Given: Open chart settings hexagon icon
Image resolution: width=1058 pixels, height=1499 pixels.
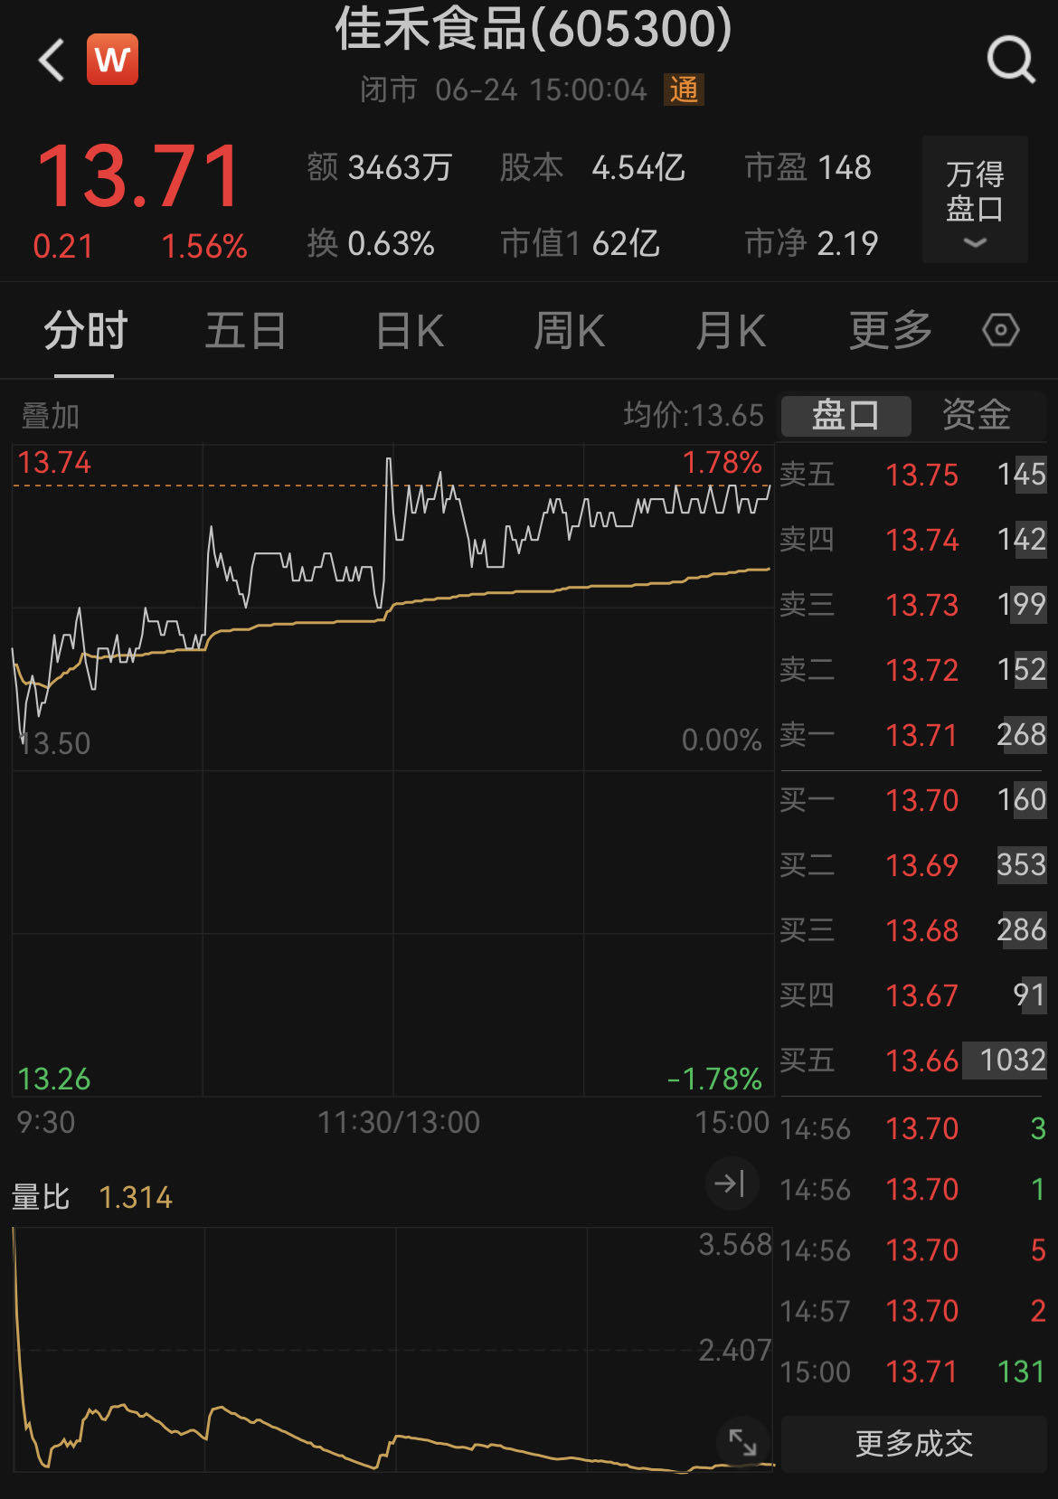Looking at the screenshot, I should (x=1000, y=330).
